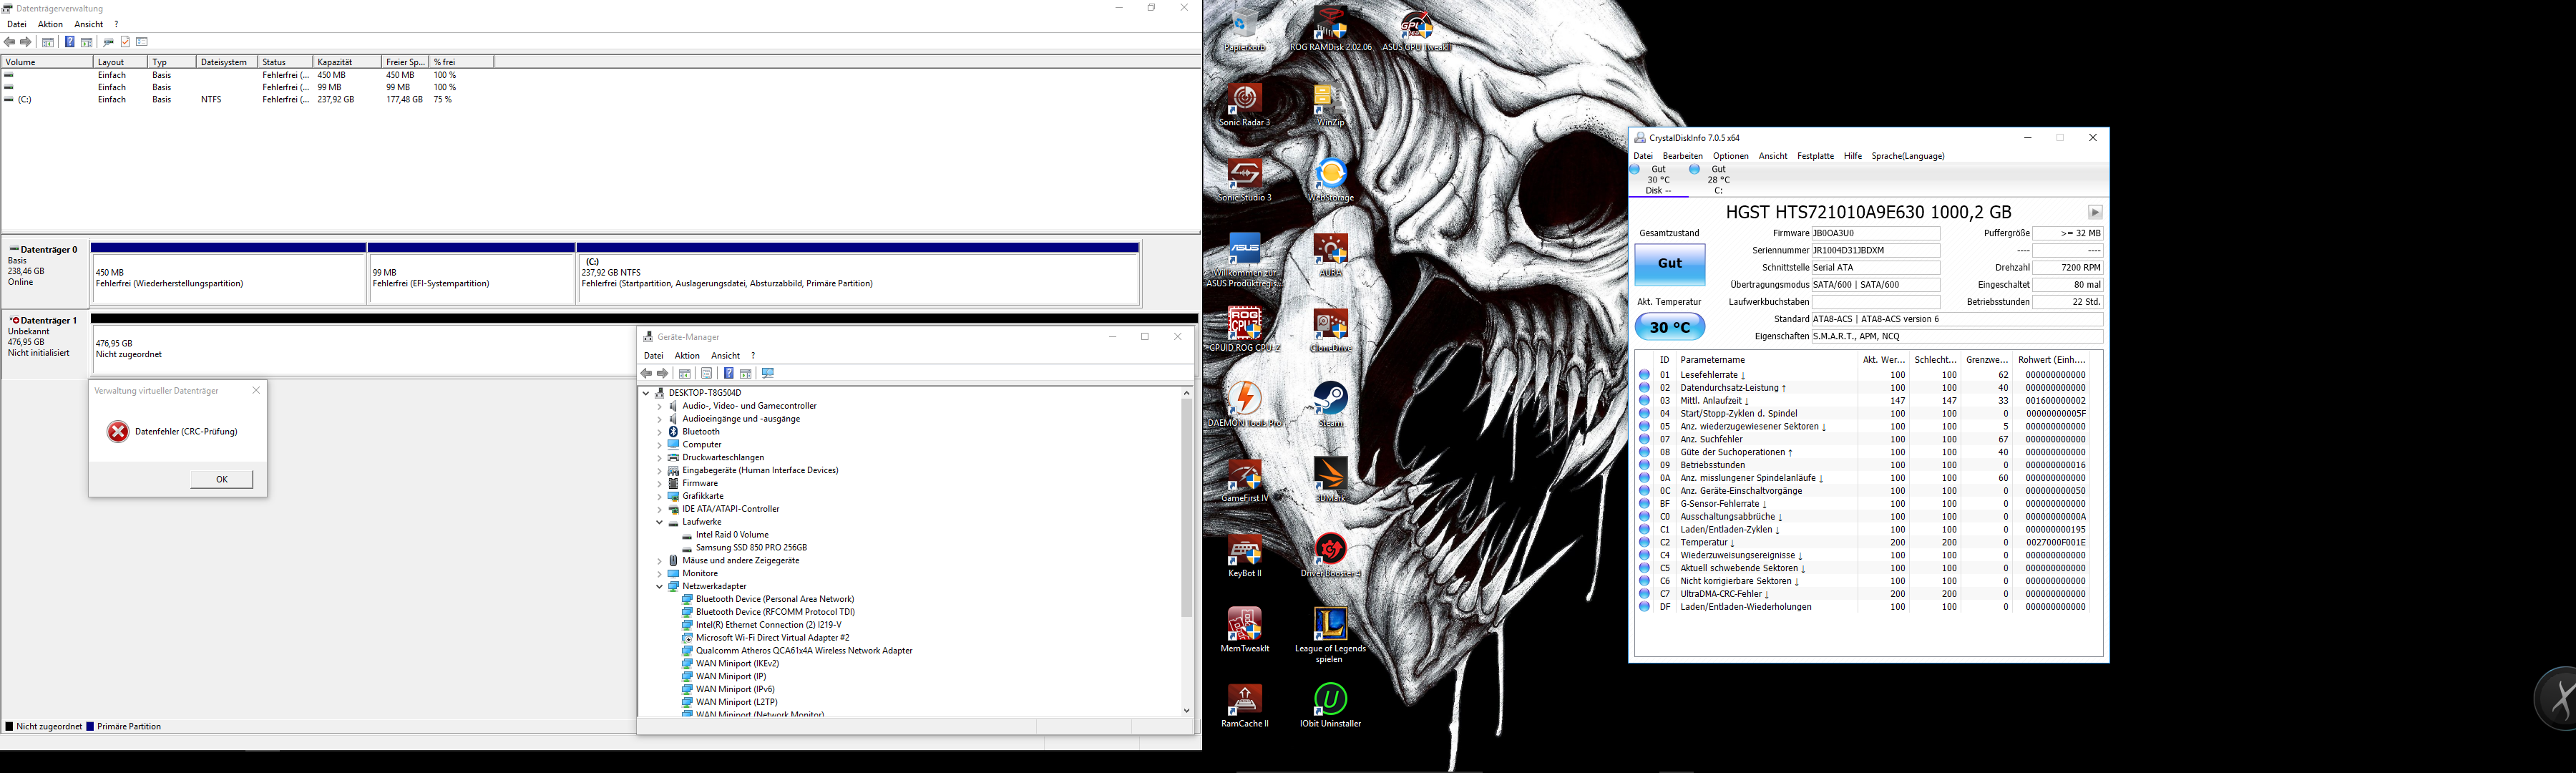Expand the Bluetooth device category
This screenshot has height=773, width=2576.
(659, 432)
